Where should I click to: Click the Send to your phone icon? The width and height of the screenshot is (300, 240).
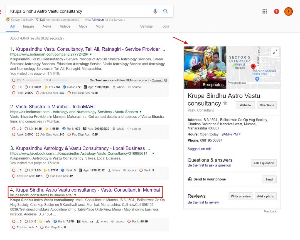[190, 179]
